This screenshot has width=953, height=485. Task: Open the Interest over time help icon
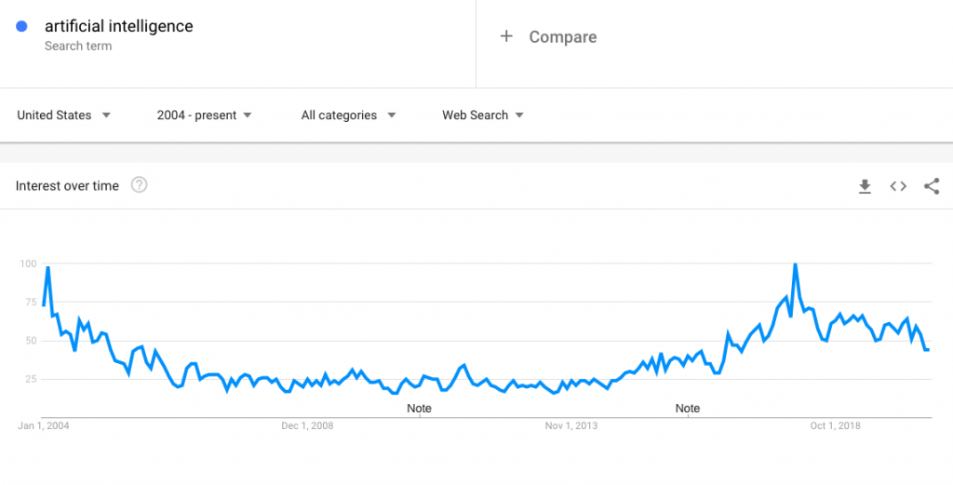click(140, 184)
